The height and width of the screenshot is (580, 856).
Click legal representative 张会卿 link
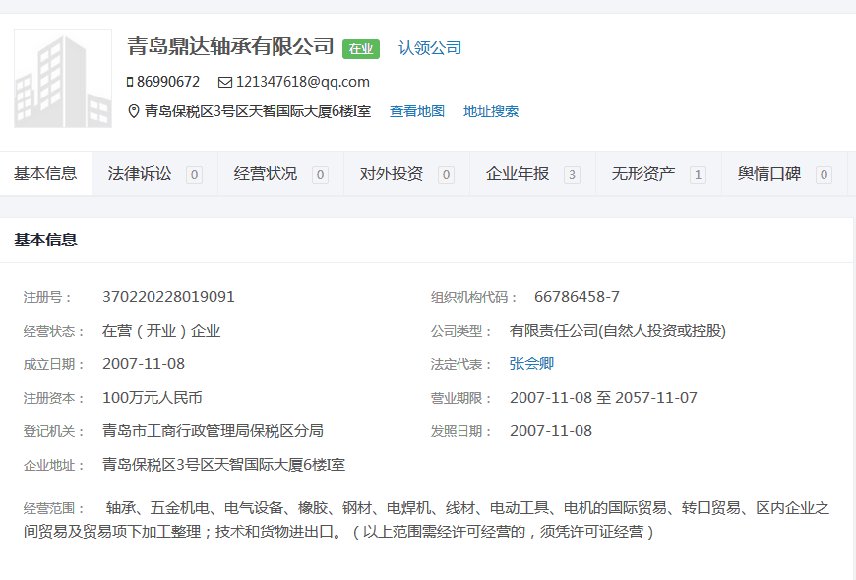click(531, 364)
